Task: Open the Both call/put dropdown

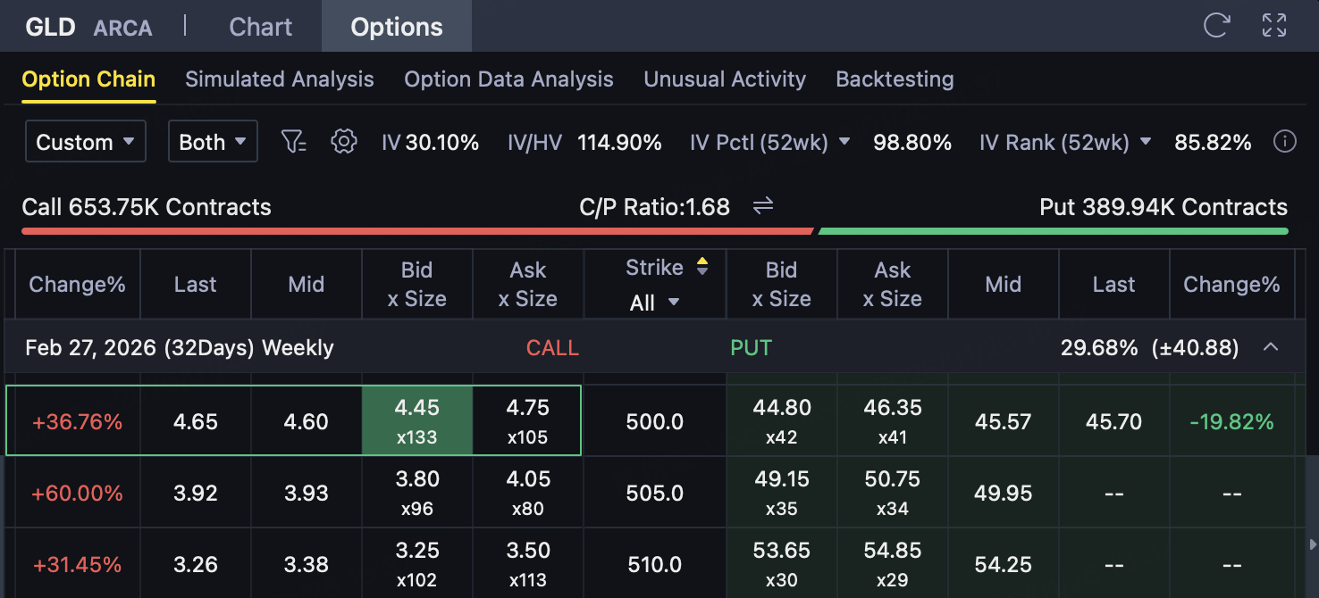Action: click(x=213, y=142)
